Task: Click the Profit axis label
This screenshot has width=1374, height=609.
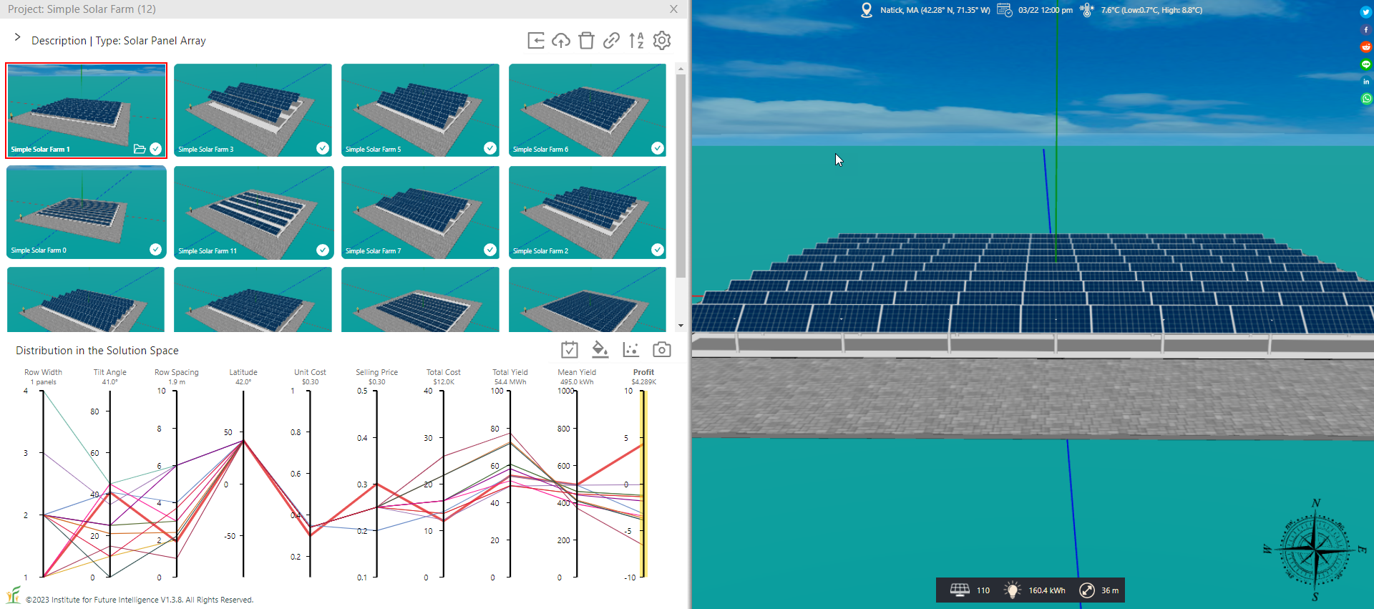Action: 643,372
